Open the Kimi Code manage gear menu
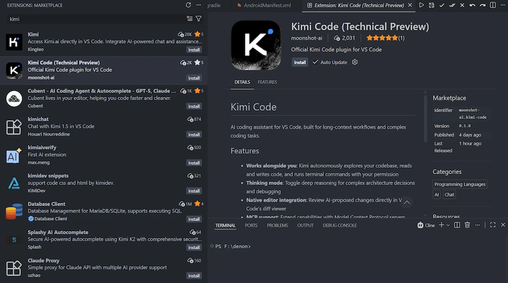The height and width of the screenshot is (283, 508). [355, 62]
